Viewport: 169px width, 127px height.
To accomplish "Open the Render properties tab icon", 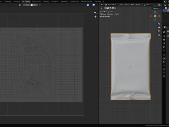I will click(x=164, y=36).
